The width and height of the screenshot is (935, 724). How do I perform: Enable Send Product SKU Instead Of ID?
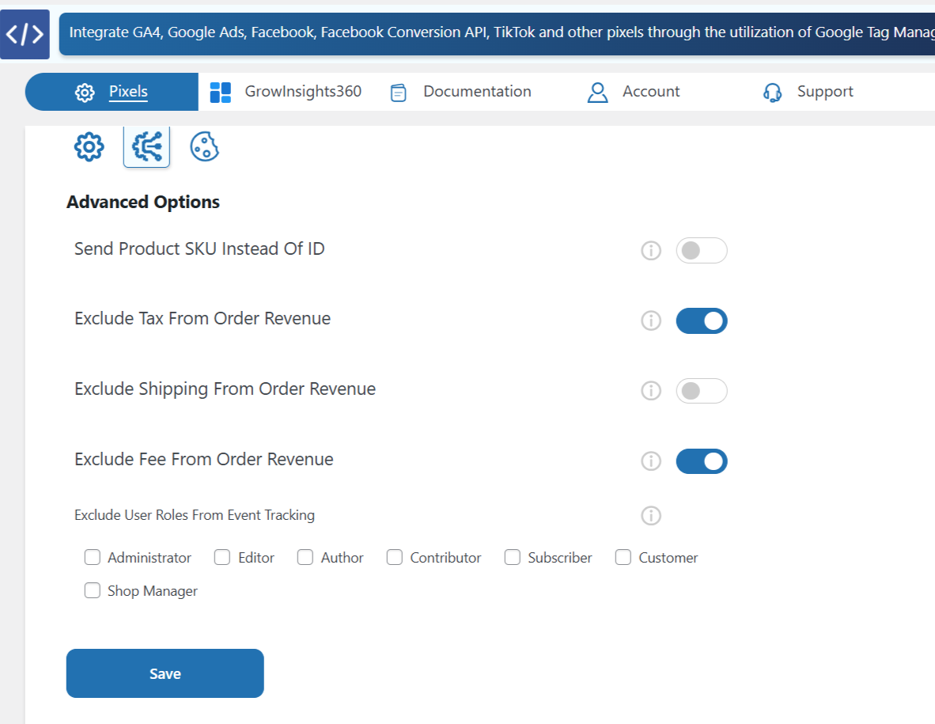(702, 250)
